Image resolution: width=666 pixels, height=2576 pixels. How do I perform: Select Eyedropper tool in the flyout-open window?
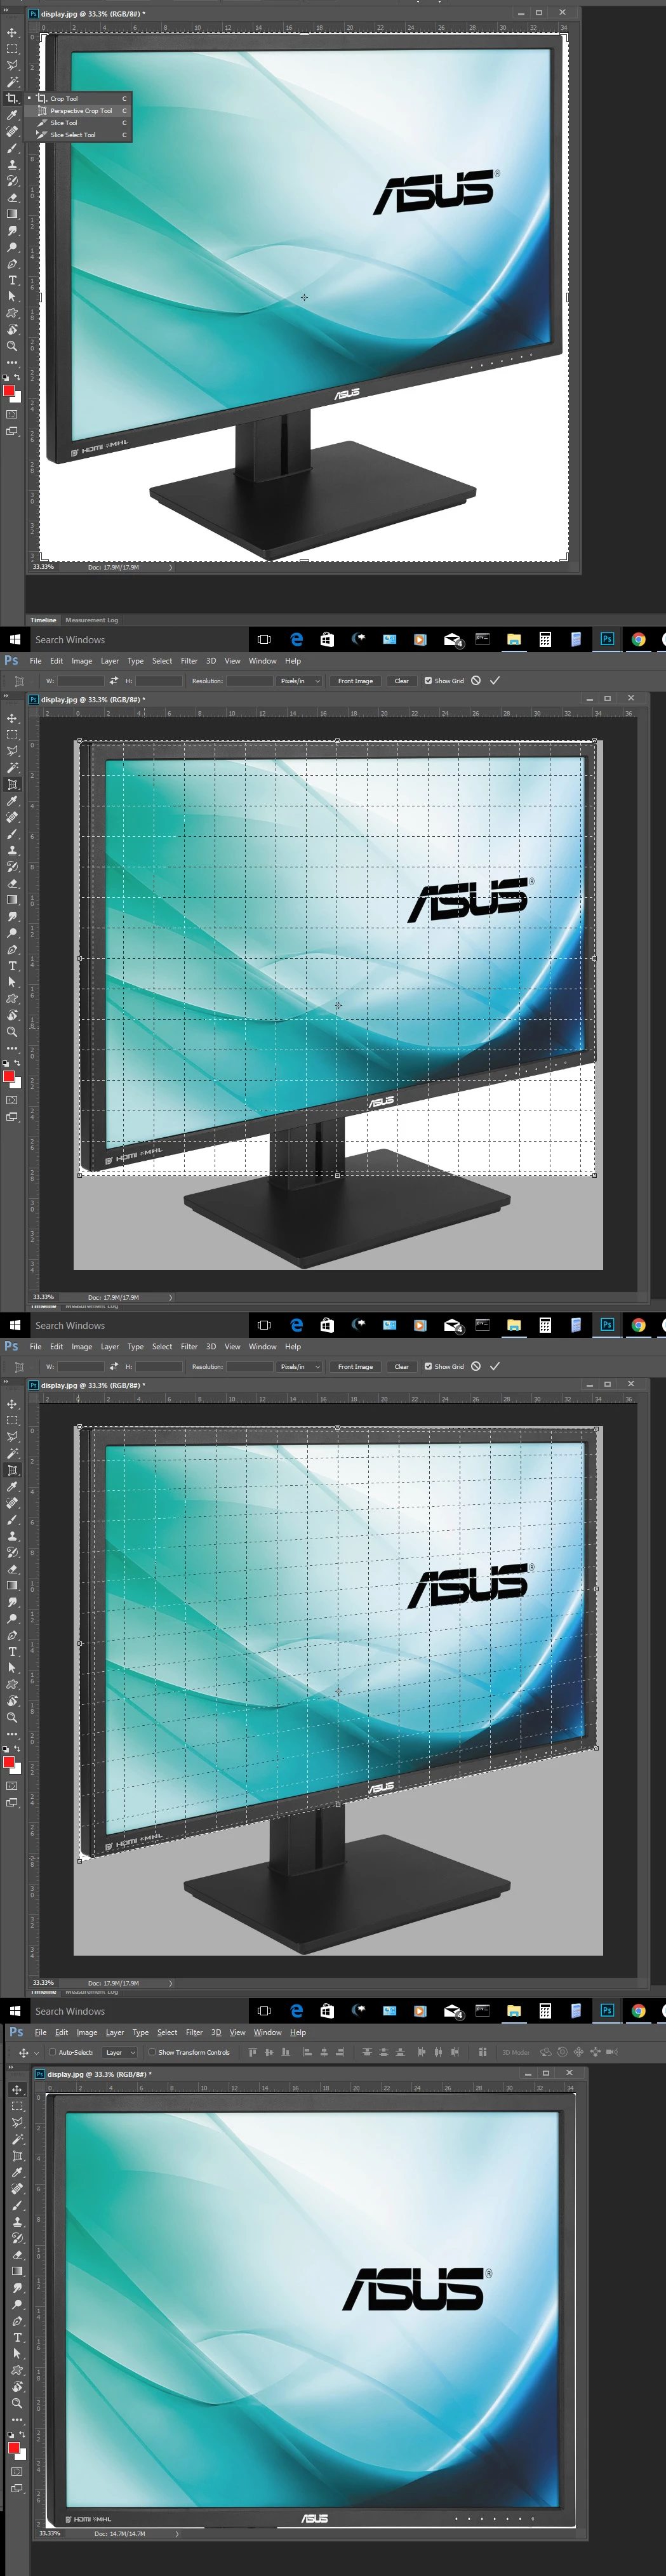click(12, 115)
